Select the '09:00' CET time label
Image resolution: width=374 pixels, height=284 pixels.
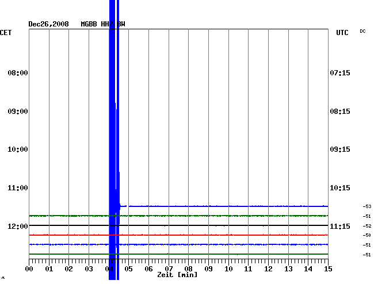pyautogui.click(x=18, y=112)
